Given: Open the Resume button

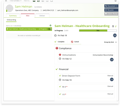Looking at the screenshot, I should click(x=111, y=10).
